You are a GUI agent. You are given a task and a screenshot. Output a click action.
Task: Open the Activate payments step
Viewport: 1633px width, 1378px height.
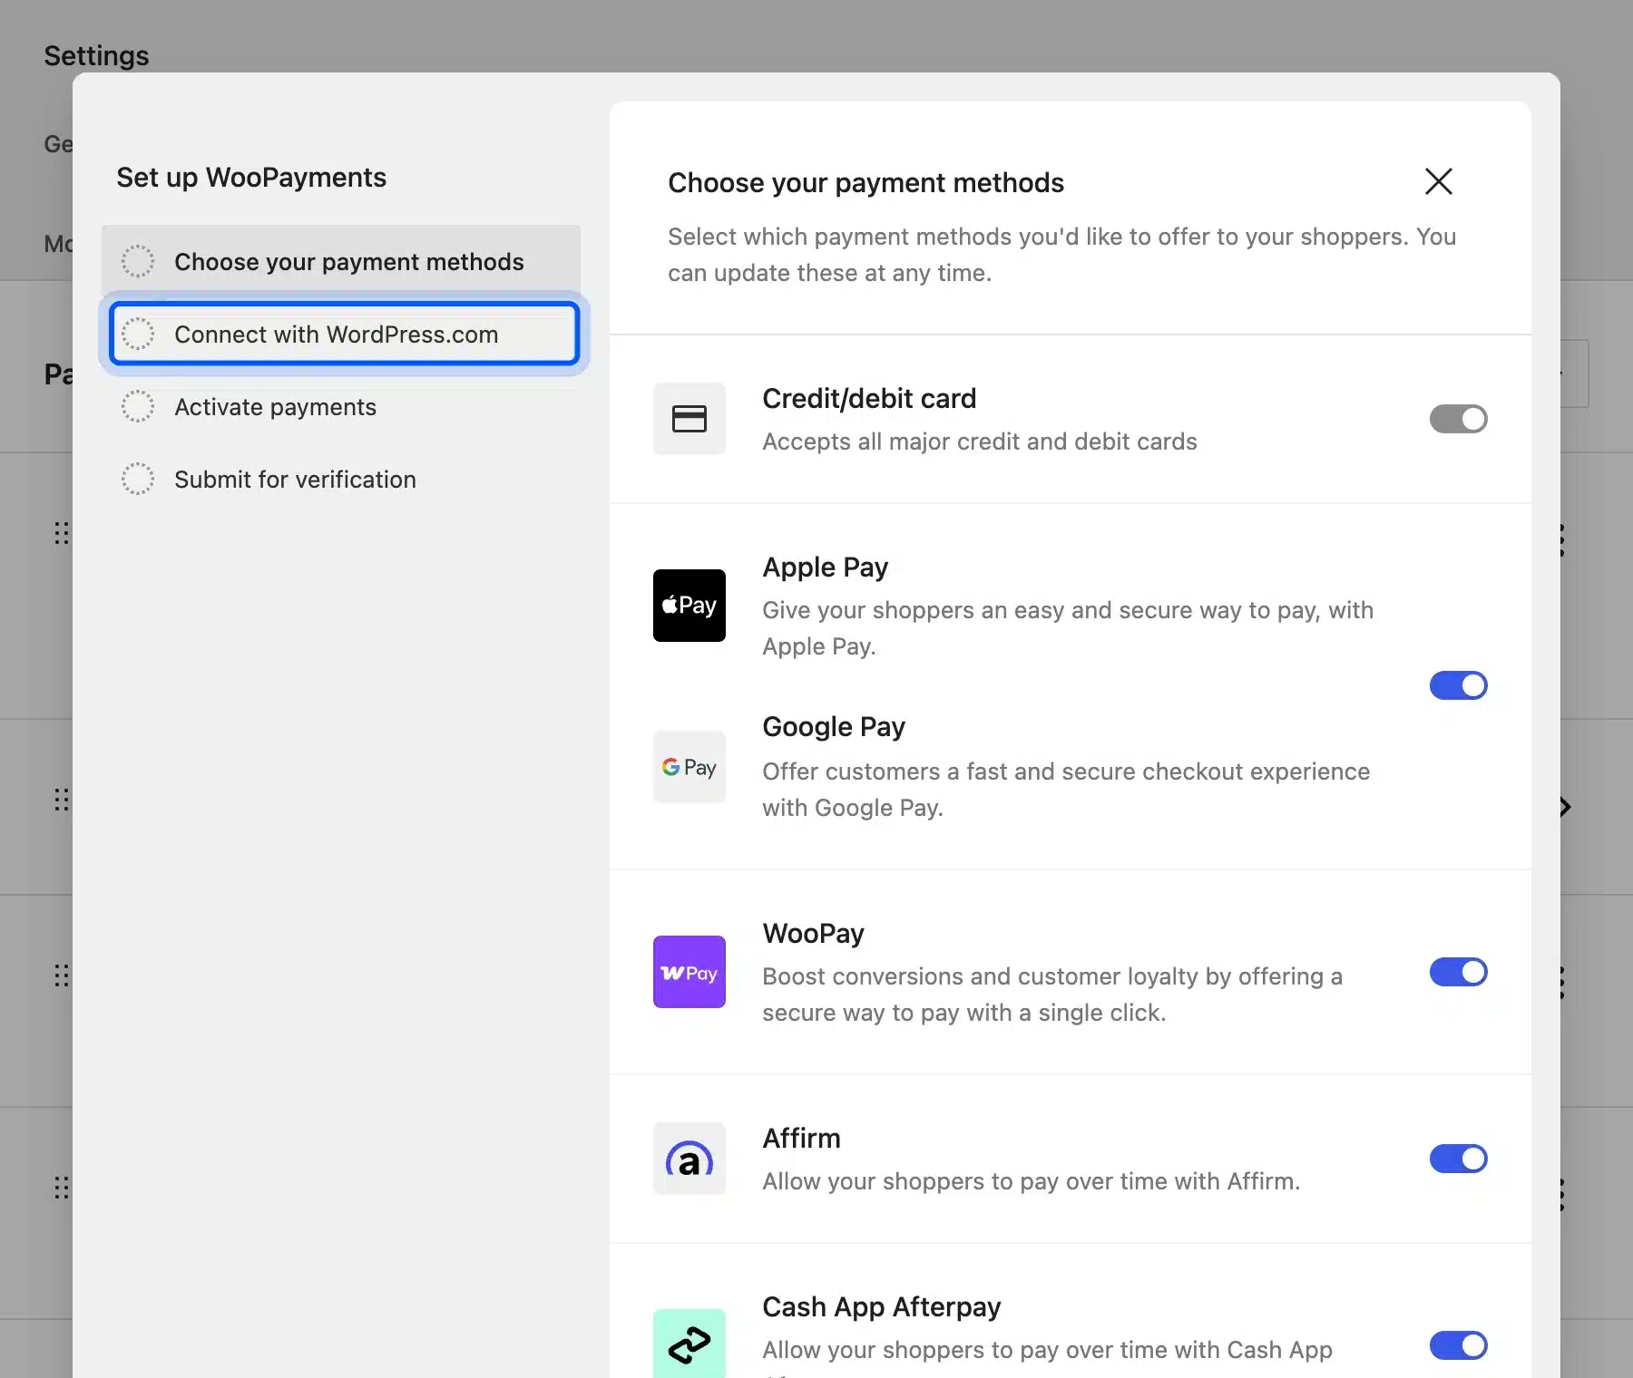(x=341, y=406)
